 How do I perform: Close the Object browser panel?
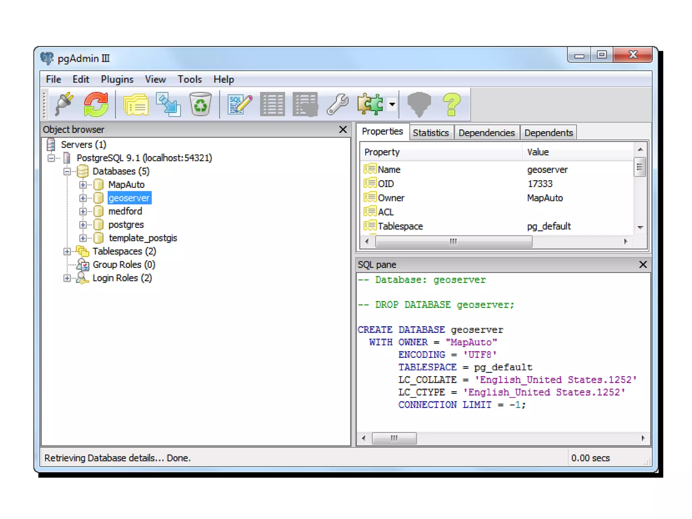[x=343, y=129]
